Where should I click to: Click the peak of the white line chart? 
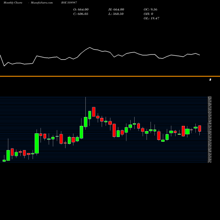click(90, 48)
